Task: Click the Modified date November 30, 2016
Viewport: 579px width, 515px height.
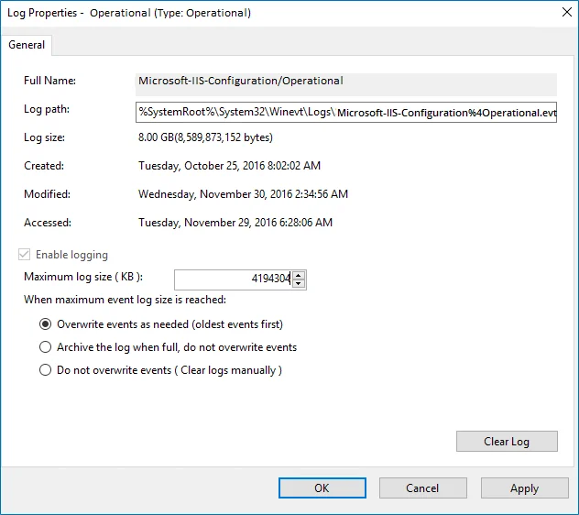Action: tap(243, 194)
